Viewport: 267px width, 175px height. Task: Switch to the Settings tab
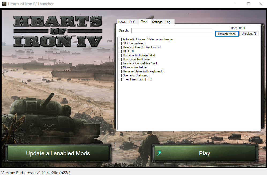coord(157,22)
